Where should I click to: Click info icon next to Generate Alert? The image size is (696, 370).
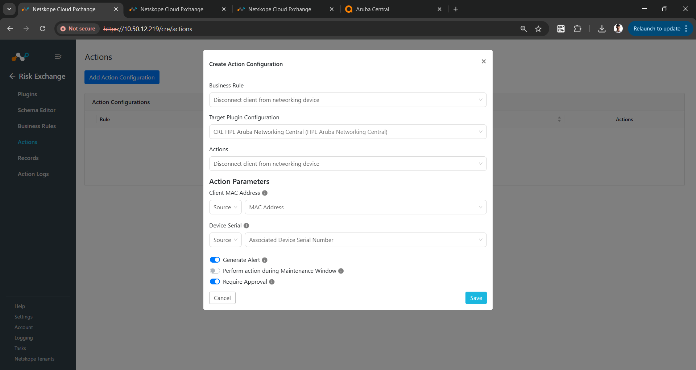(265, 260)
